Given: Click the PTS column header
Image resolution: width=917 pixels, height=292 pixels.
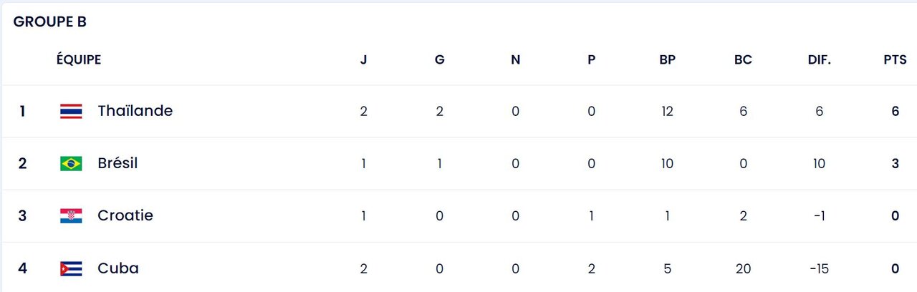Looking at the screenshot, I should tap(895, 60).
